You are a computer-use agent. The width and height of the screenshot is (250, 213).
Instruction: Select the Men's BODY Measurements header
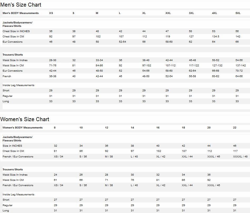pos(21,13)
